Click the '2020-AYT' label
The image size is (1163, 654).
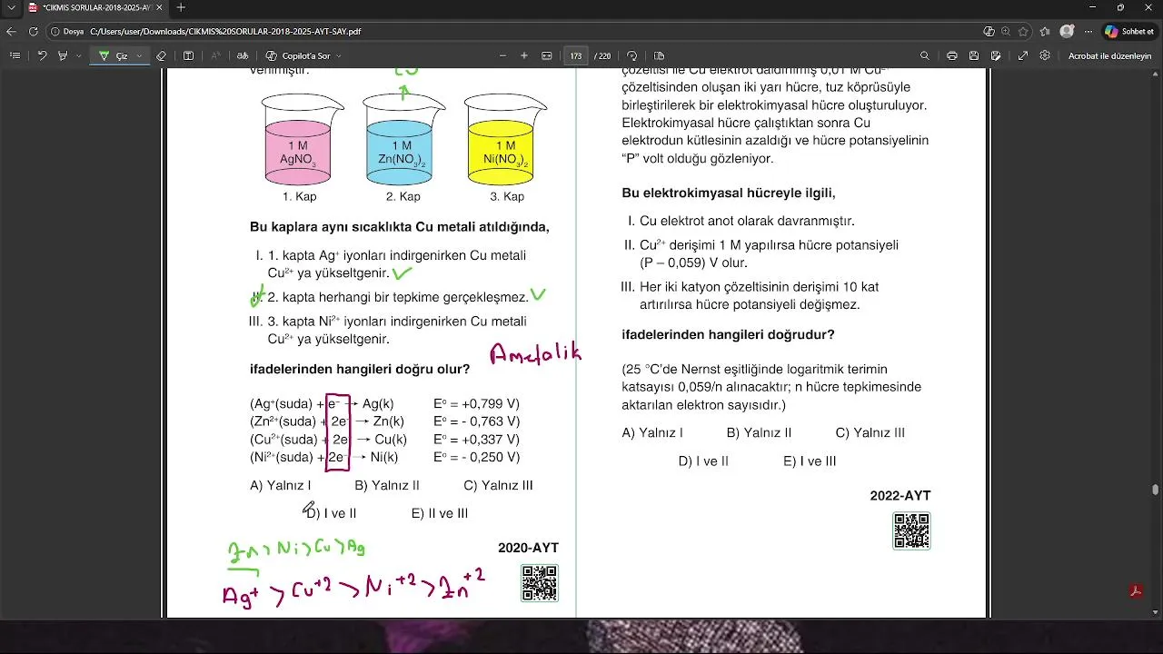[x=528, y=548]
